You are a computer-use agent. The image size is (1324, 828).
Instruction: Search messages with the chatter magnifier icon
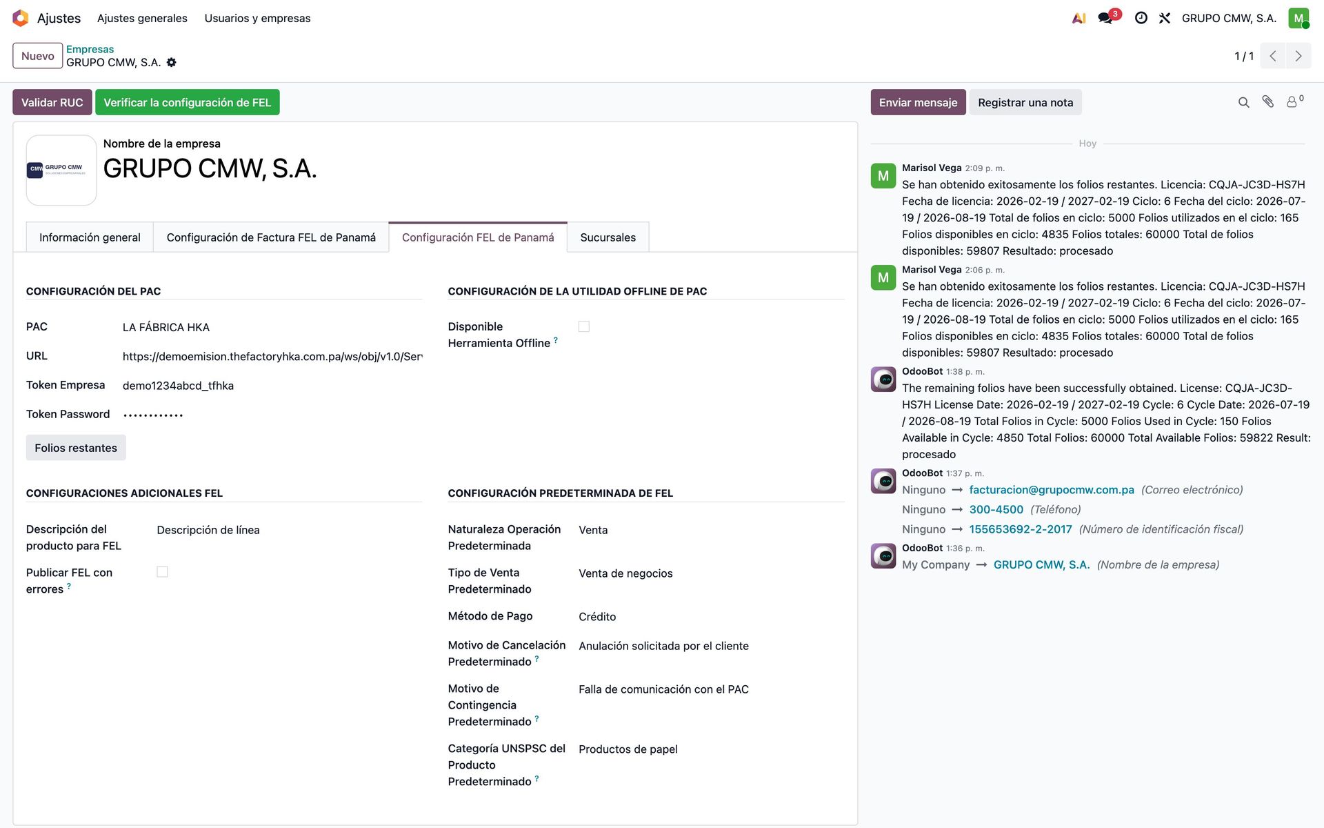pyautogui.click(x=1244, y=102)
